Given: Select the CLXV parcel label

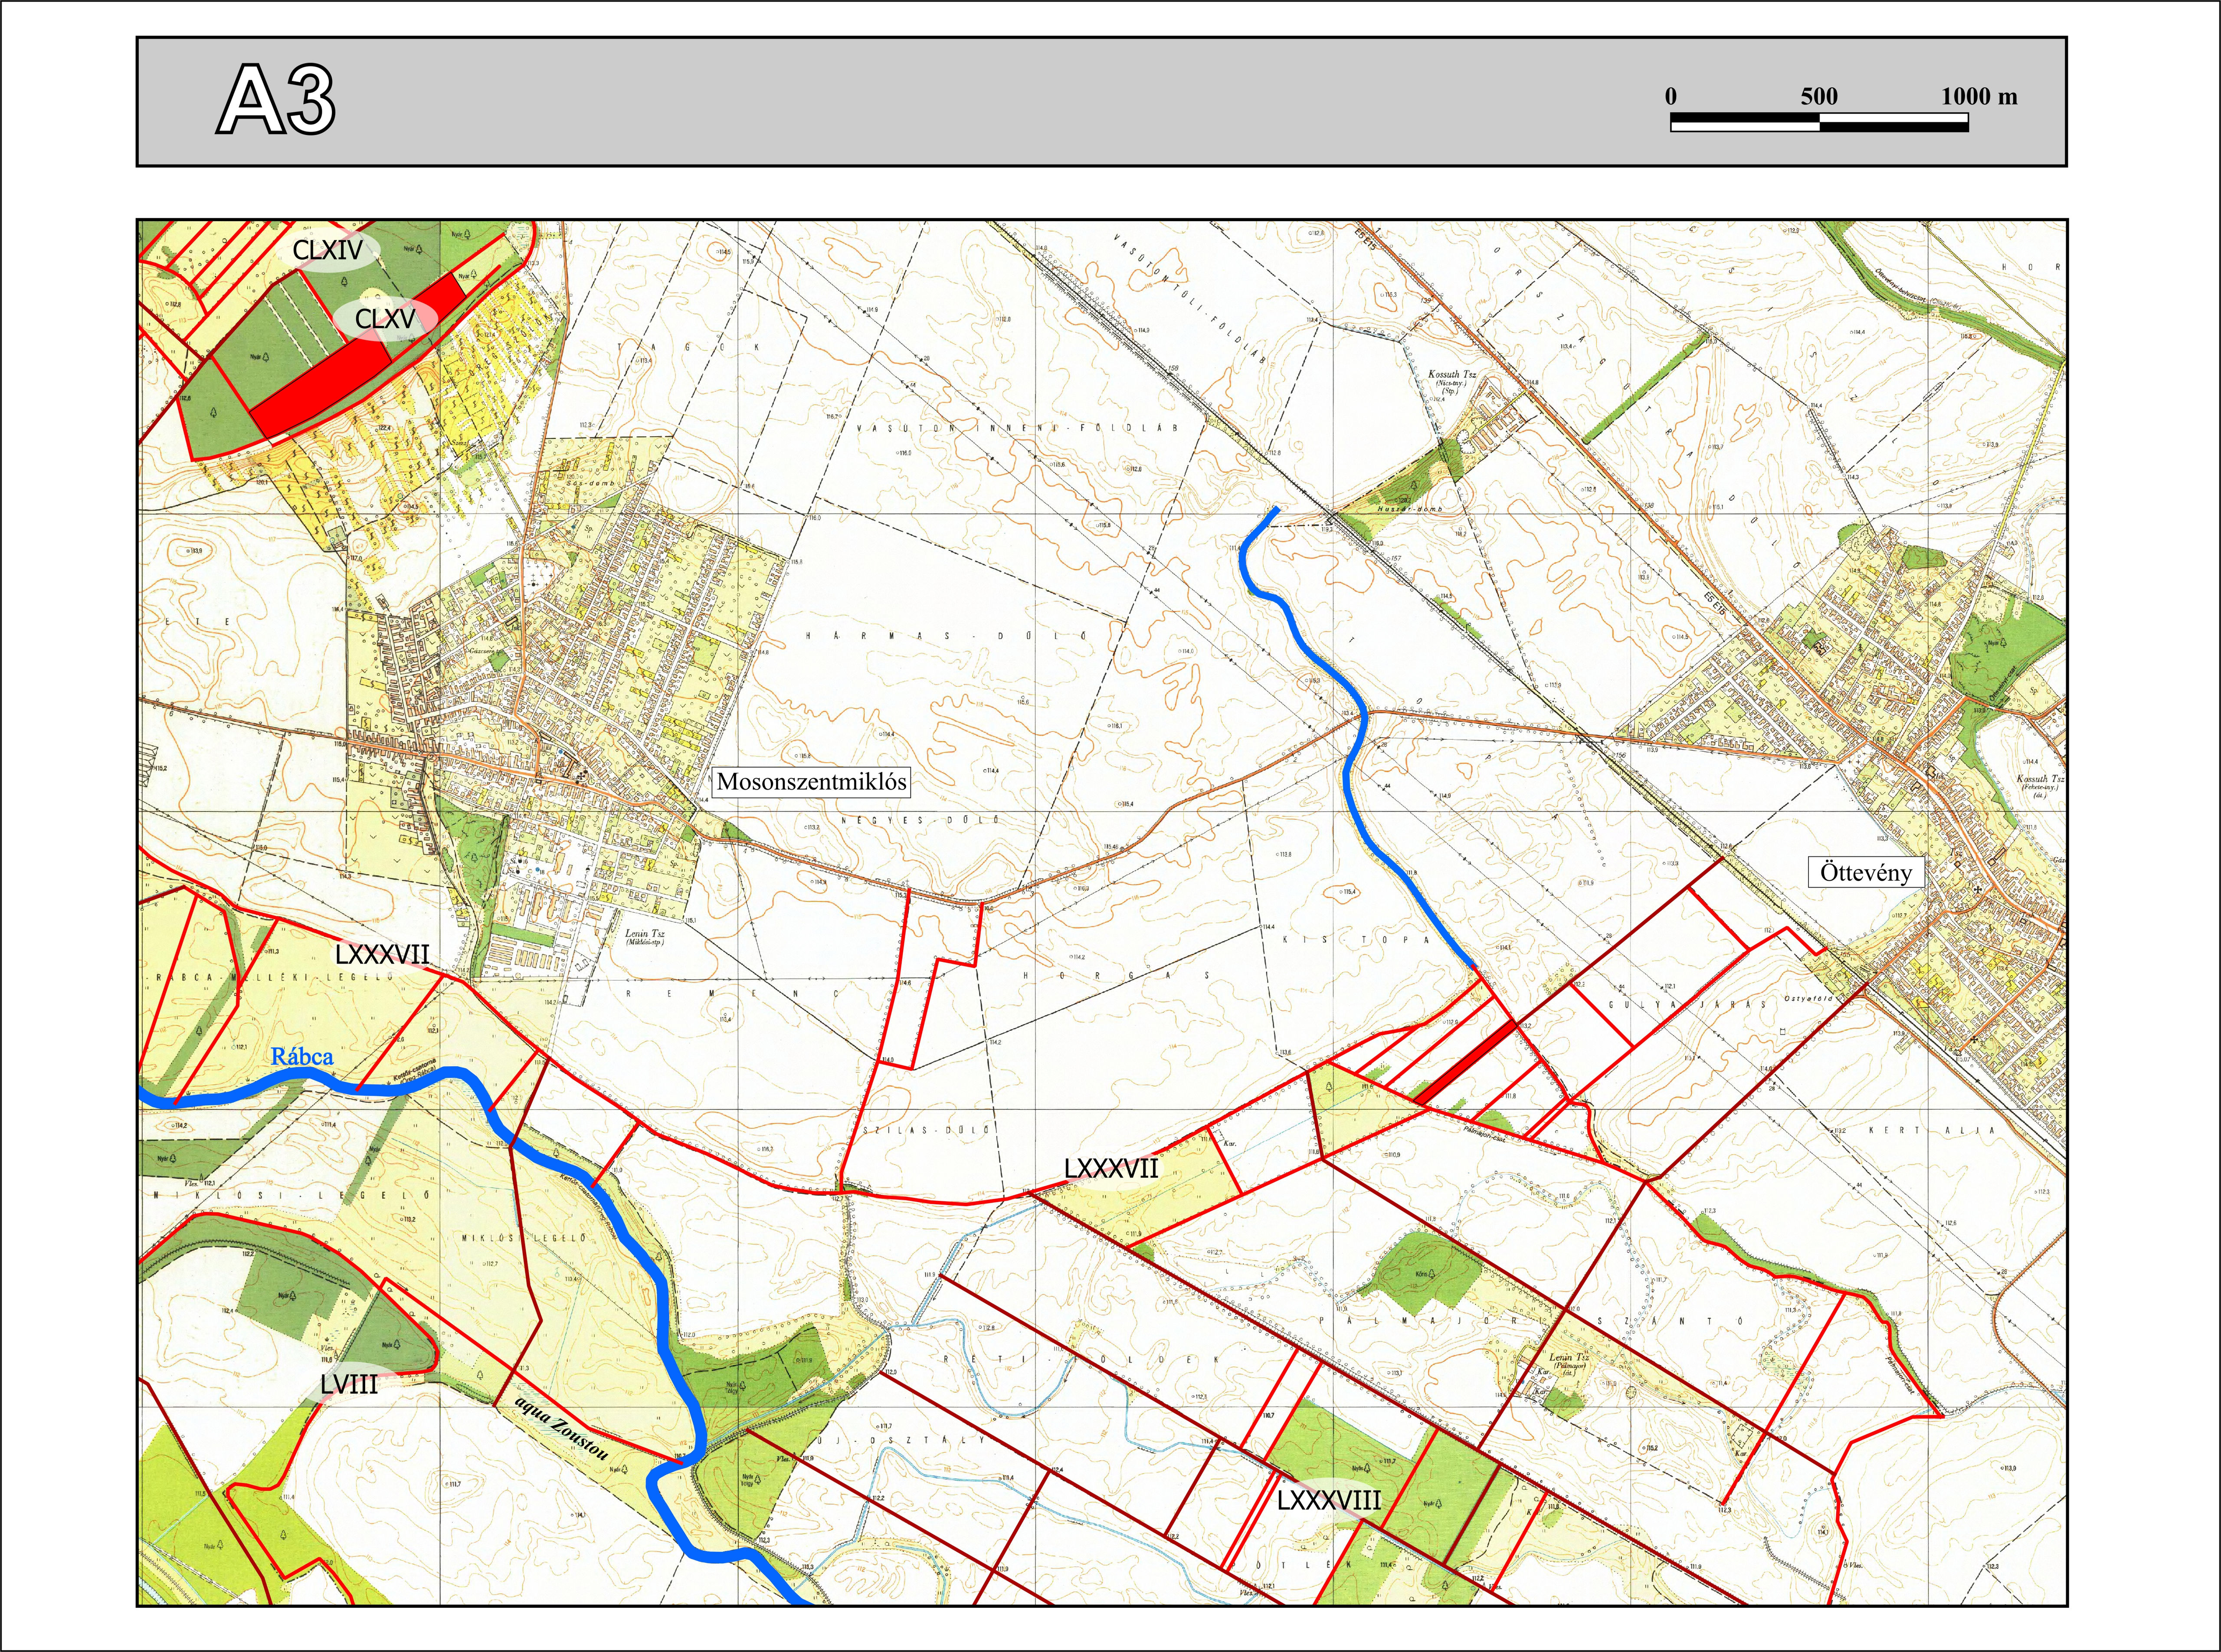Looking at the screenshot, I should coord(385,319).
